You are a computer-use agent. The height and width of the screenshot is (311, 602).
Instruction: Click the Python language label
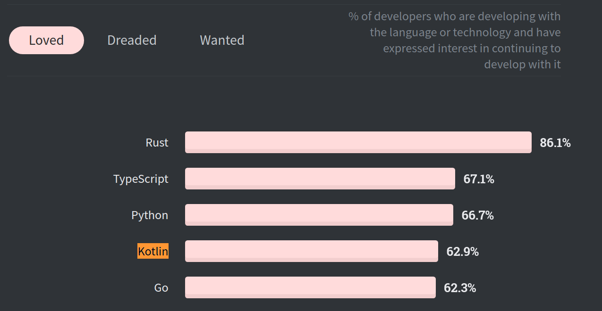(150, 215)
